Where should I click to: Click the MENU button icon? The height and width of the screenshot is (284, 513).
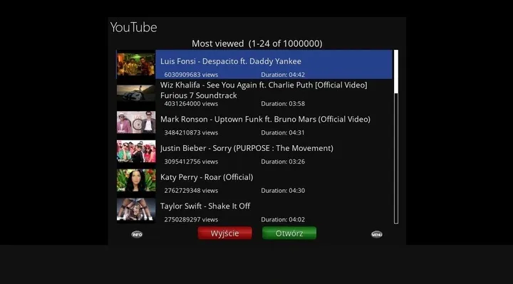(377, 234)
